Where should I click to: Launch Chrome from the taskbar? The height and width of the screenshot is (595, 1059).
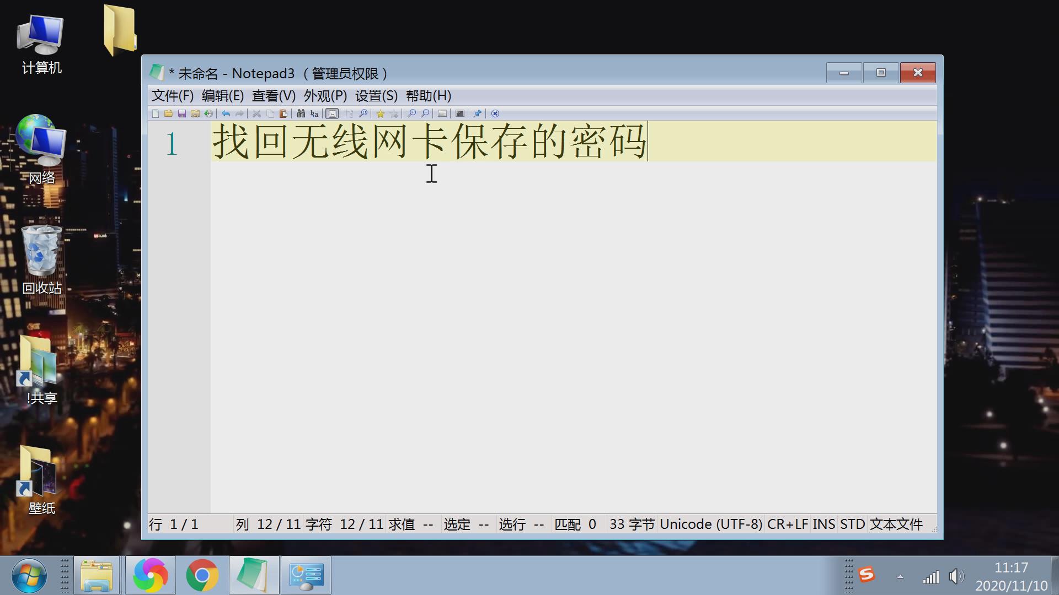(202, 575)
